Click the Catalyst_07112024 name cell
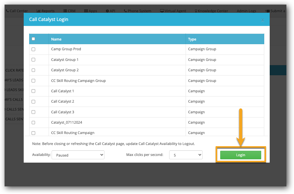Screen dimensions: 294x194 click(117, 122)
